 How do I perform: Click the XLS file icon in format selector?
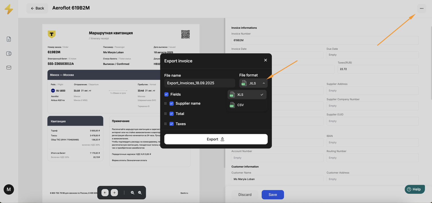[x=244, y=83]
